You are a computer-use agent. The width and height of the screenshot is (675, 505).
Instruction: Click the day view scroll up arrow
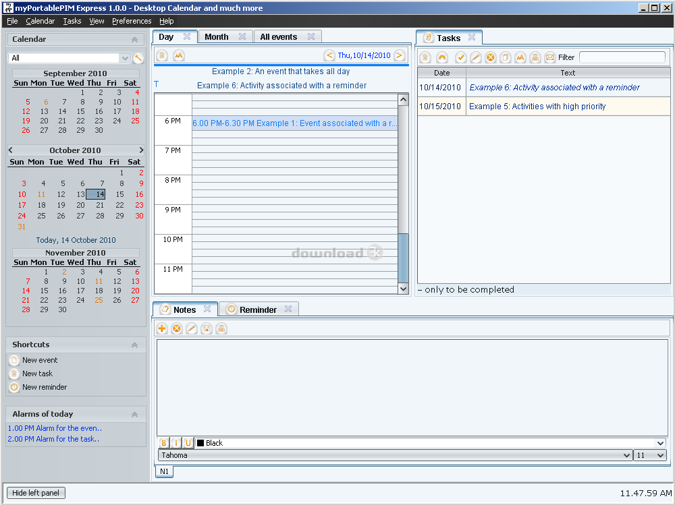point(403,99)
